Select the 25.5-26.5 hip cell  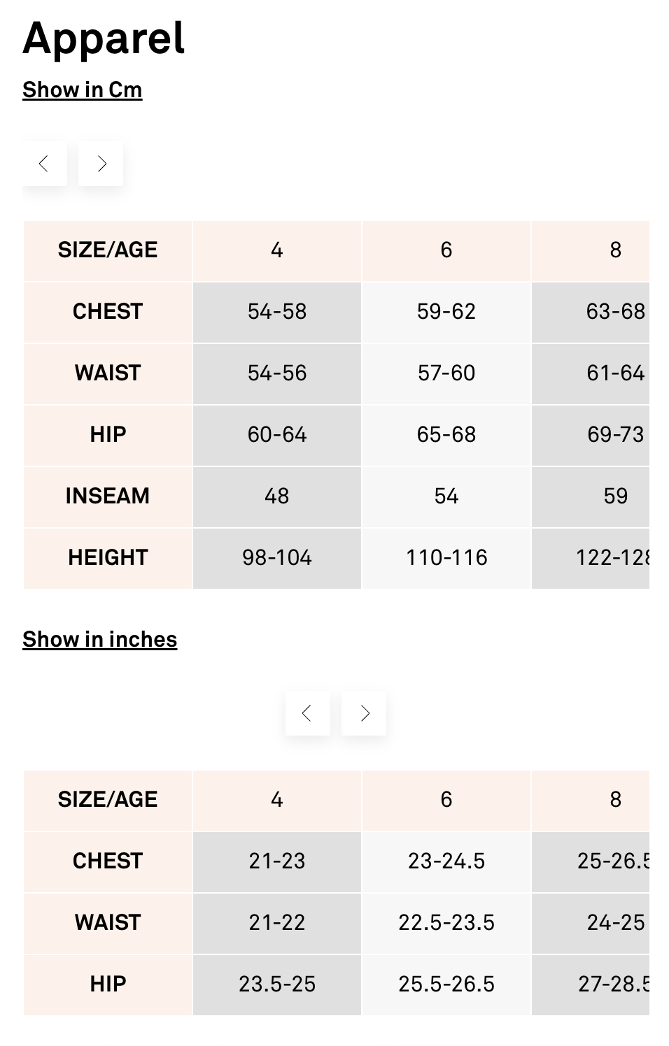(446, 984)
